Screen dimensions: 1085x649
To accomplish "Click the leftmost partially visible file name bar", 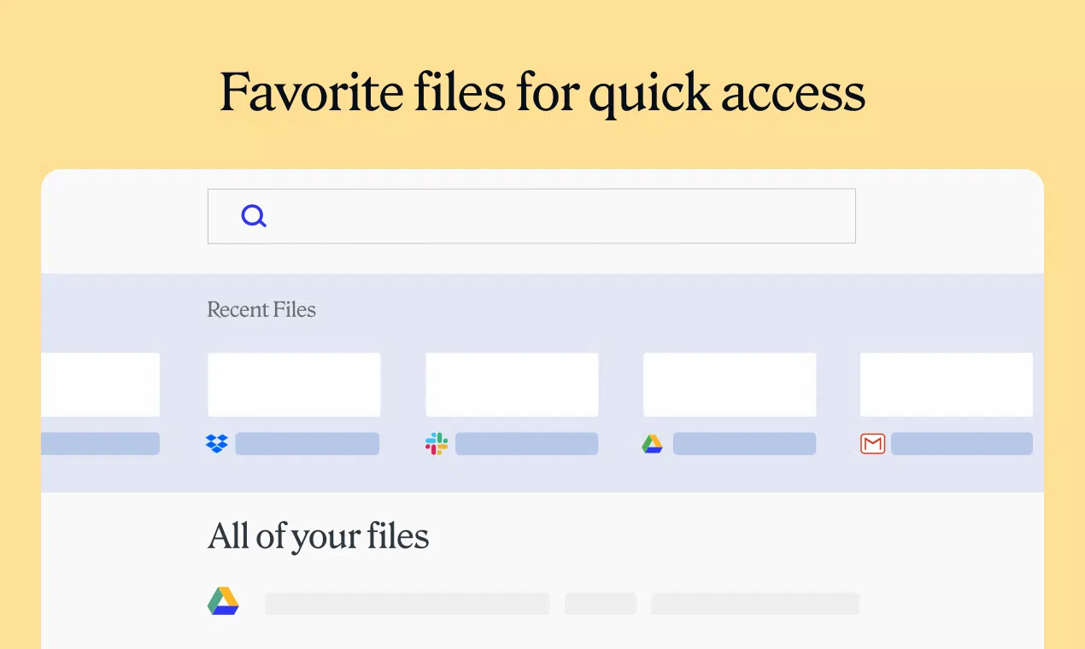I will pos(101,444).
